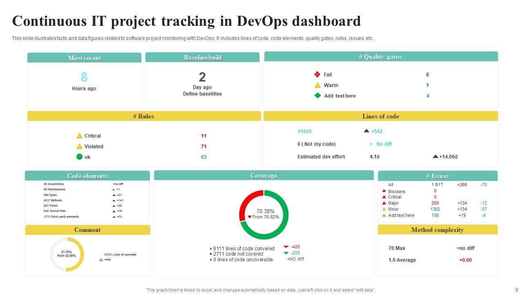Click the red Fail diamond icon
523x294 pixels.
coord(317,74)
